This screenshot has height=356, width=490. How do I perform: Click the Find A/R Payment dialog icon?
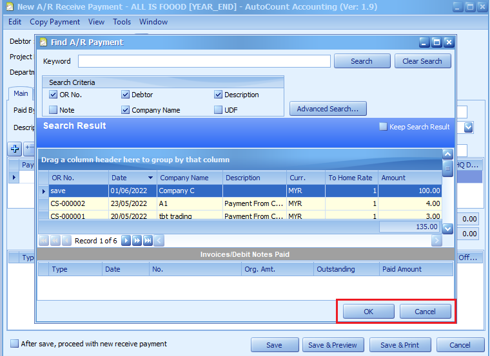43,42
